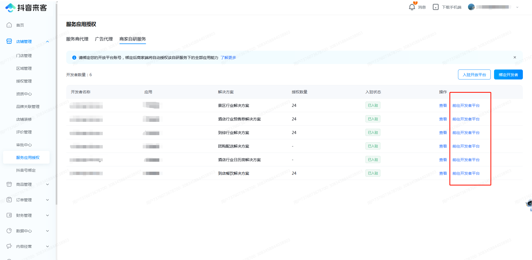This screenshot has height=260, width=532.
Task: Click the blue info icon in notice banner
Action: tap(74, 58)
